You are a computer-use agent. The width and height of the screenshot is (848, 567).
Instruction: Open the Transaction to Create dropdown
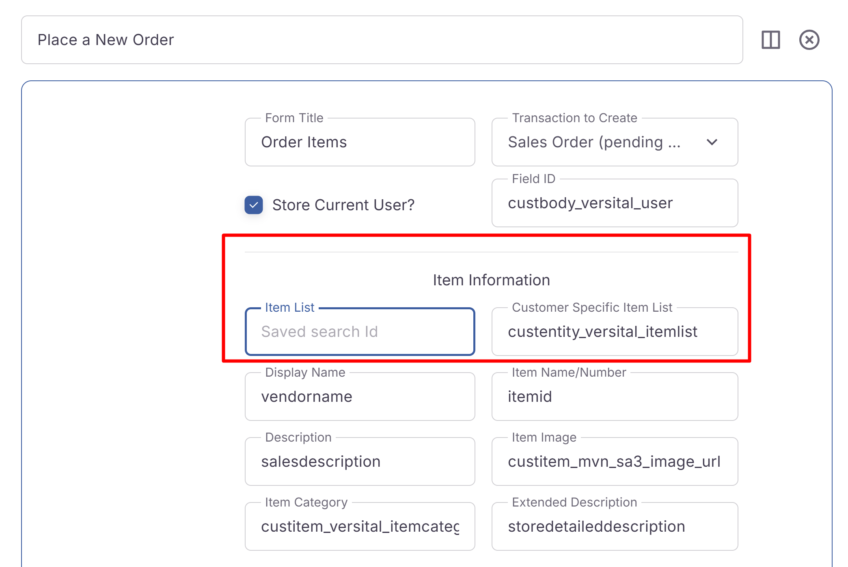click(601, 142)
